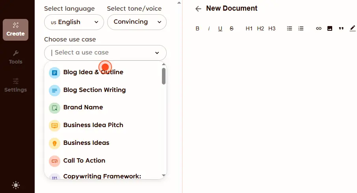Viewport: 357px width, 193px height.
Task: Insert an image
Action: pyautogui.click(x=330, y=28)
